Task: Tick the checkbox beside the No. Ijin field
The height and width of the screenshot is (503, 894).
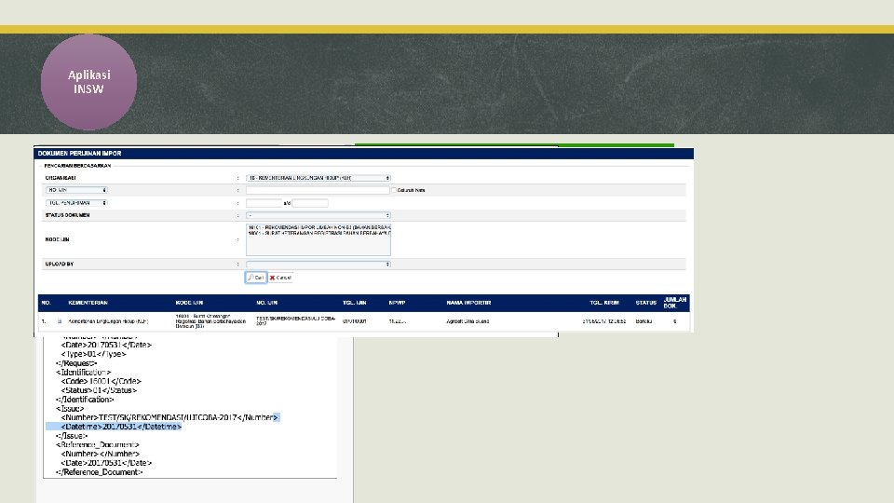Action: pos(393,190)
